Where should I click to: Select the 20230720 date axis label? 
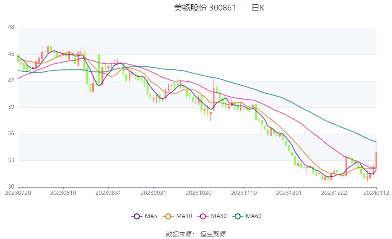[18, 193]
